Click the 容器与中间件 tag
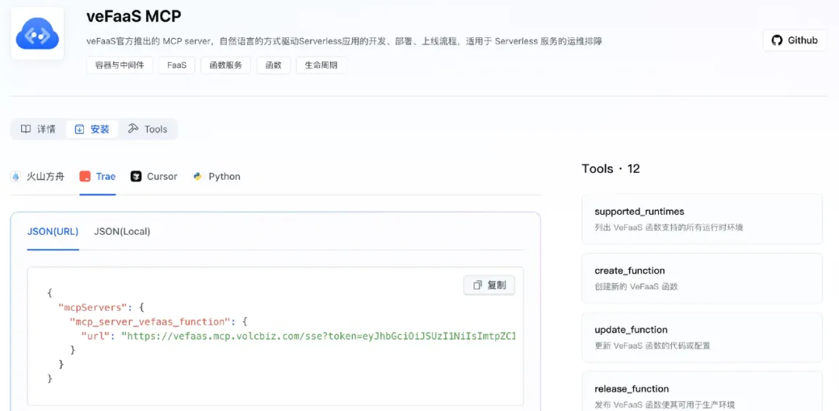839x411 pixels. point(120,65)
